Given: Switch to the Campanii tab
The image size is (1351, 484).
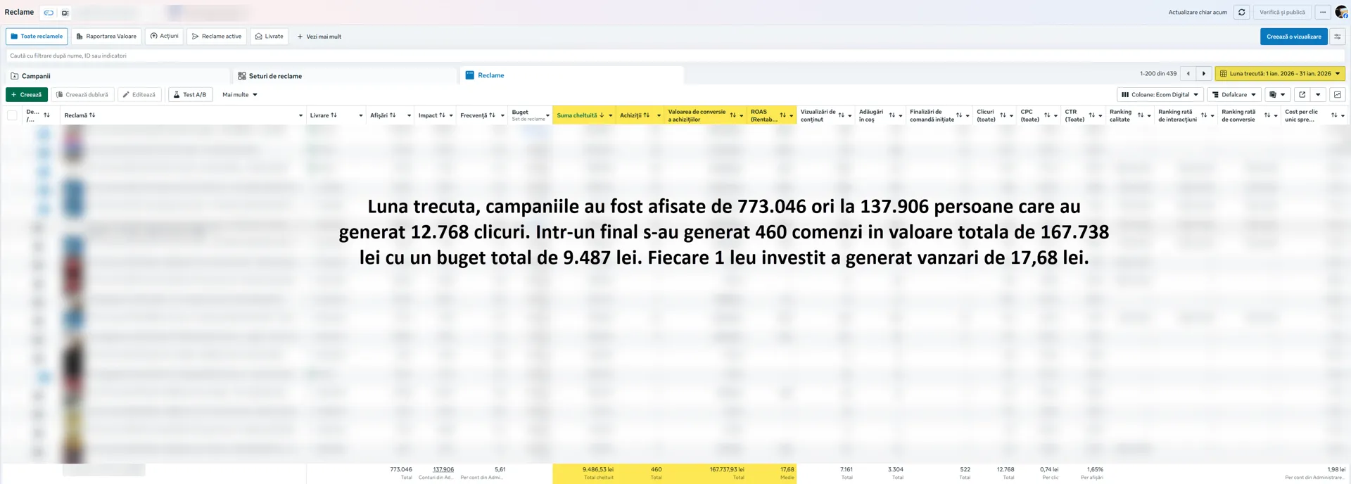Looking at the screenshot, I should coord(35,76).
